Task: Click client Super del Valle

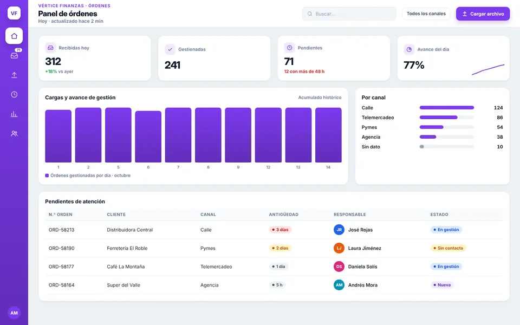Action: [x=123, y=285]
